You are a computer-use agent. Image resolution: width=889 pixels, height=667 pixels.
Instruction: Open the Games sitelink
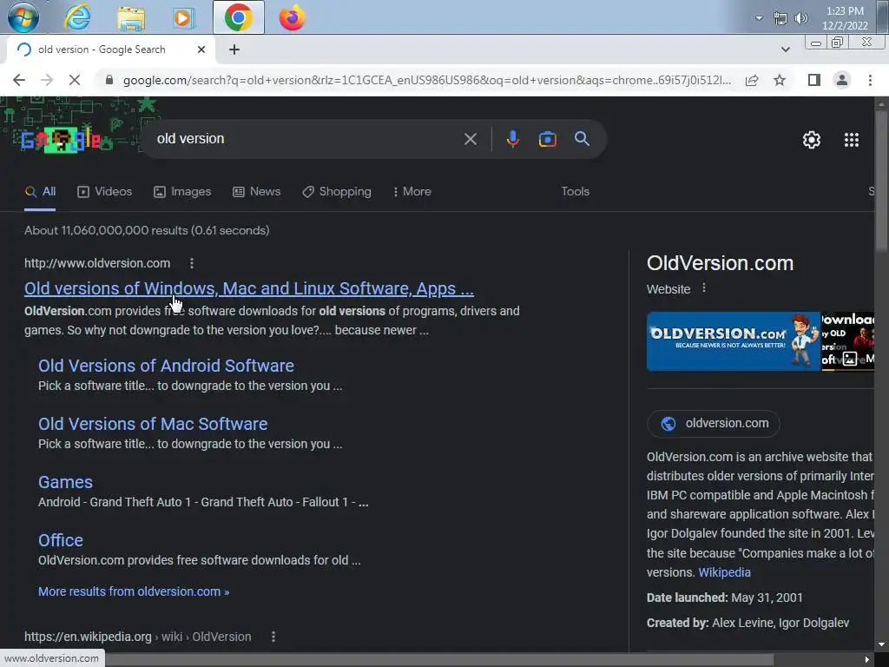click(x=65, y=482)
